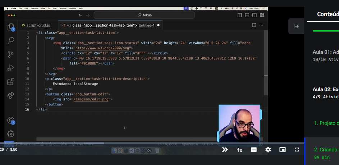Open the Accounts menu in the activity bar
339x165 pixels.
click(10, 121)
